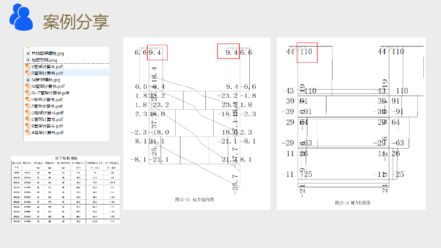Select the chemical anchor bolt table image

click(65, 190)
